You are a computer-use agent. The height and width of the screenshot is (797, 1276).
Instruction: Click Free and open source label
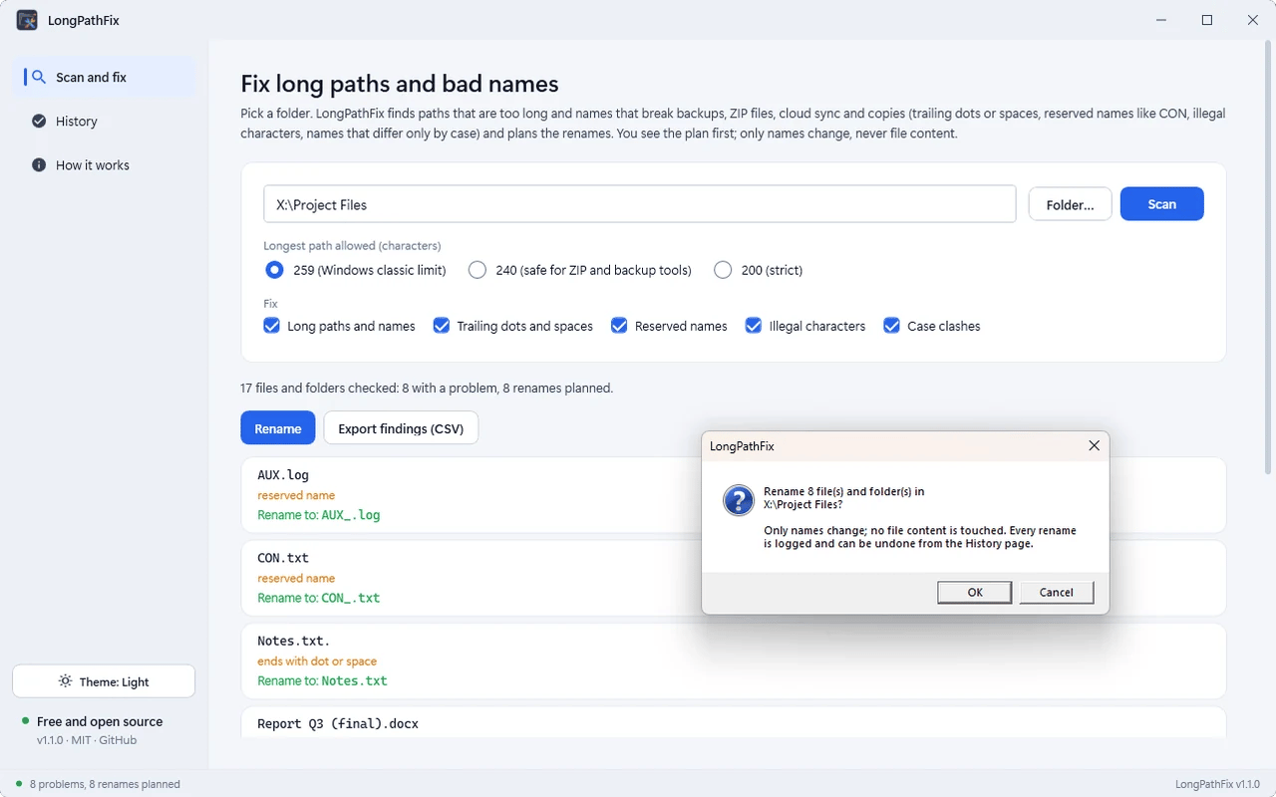[100, 721]
